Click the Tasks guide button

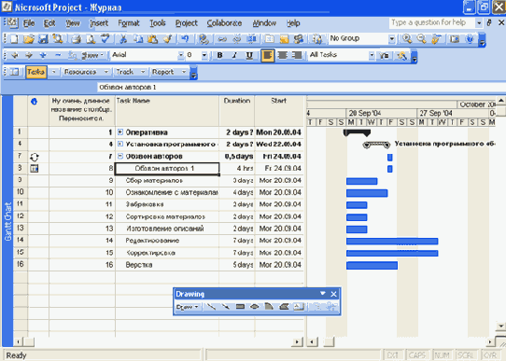[35, 72]
